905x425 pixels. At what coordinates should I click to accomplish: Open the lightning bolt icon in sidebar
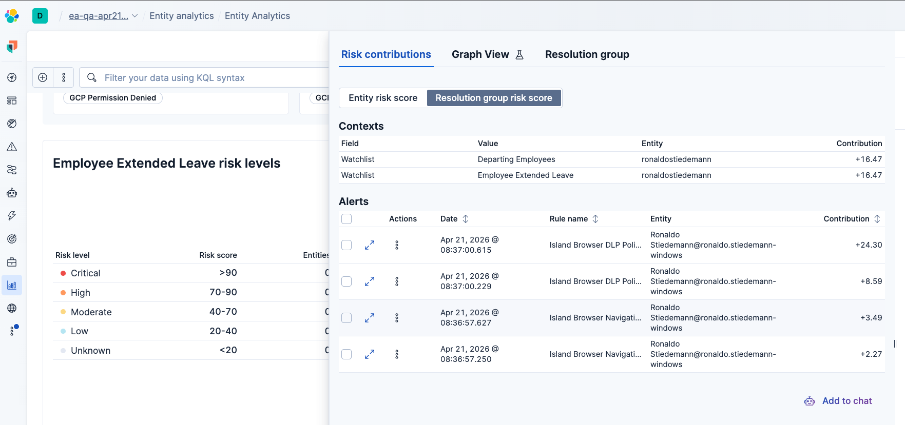[12, 216]
